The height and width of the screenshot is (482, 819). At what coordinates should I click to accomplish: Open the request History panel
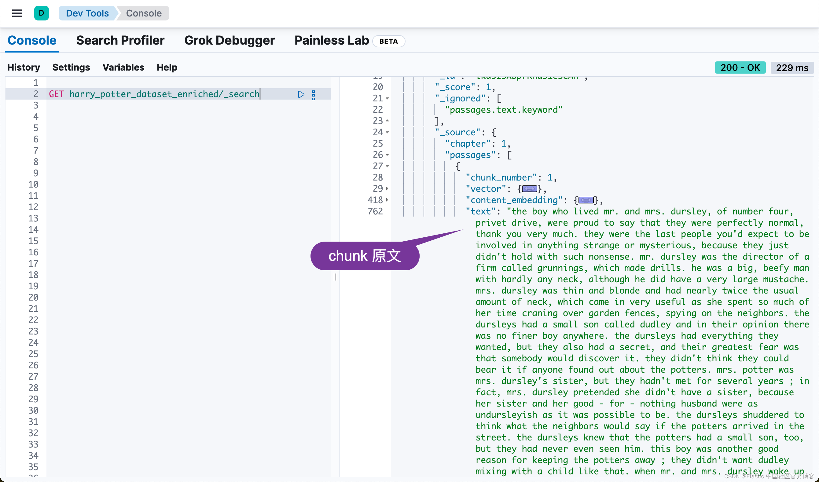coord(24,67)
